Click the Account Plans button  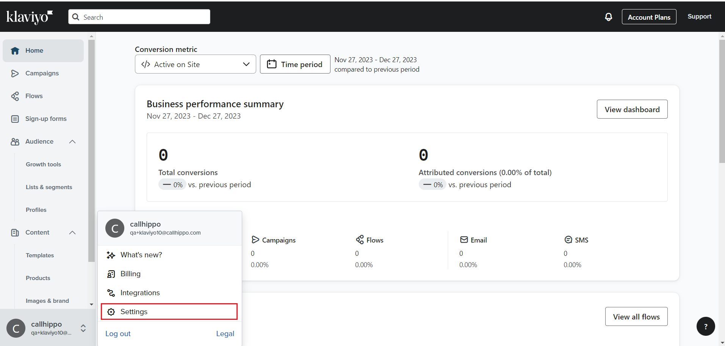[x=649, y=17]
